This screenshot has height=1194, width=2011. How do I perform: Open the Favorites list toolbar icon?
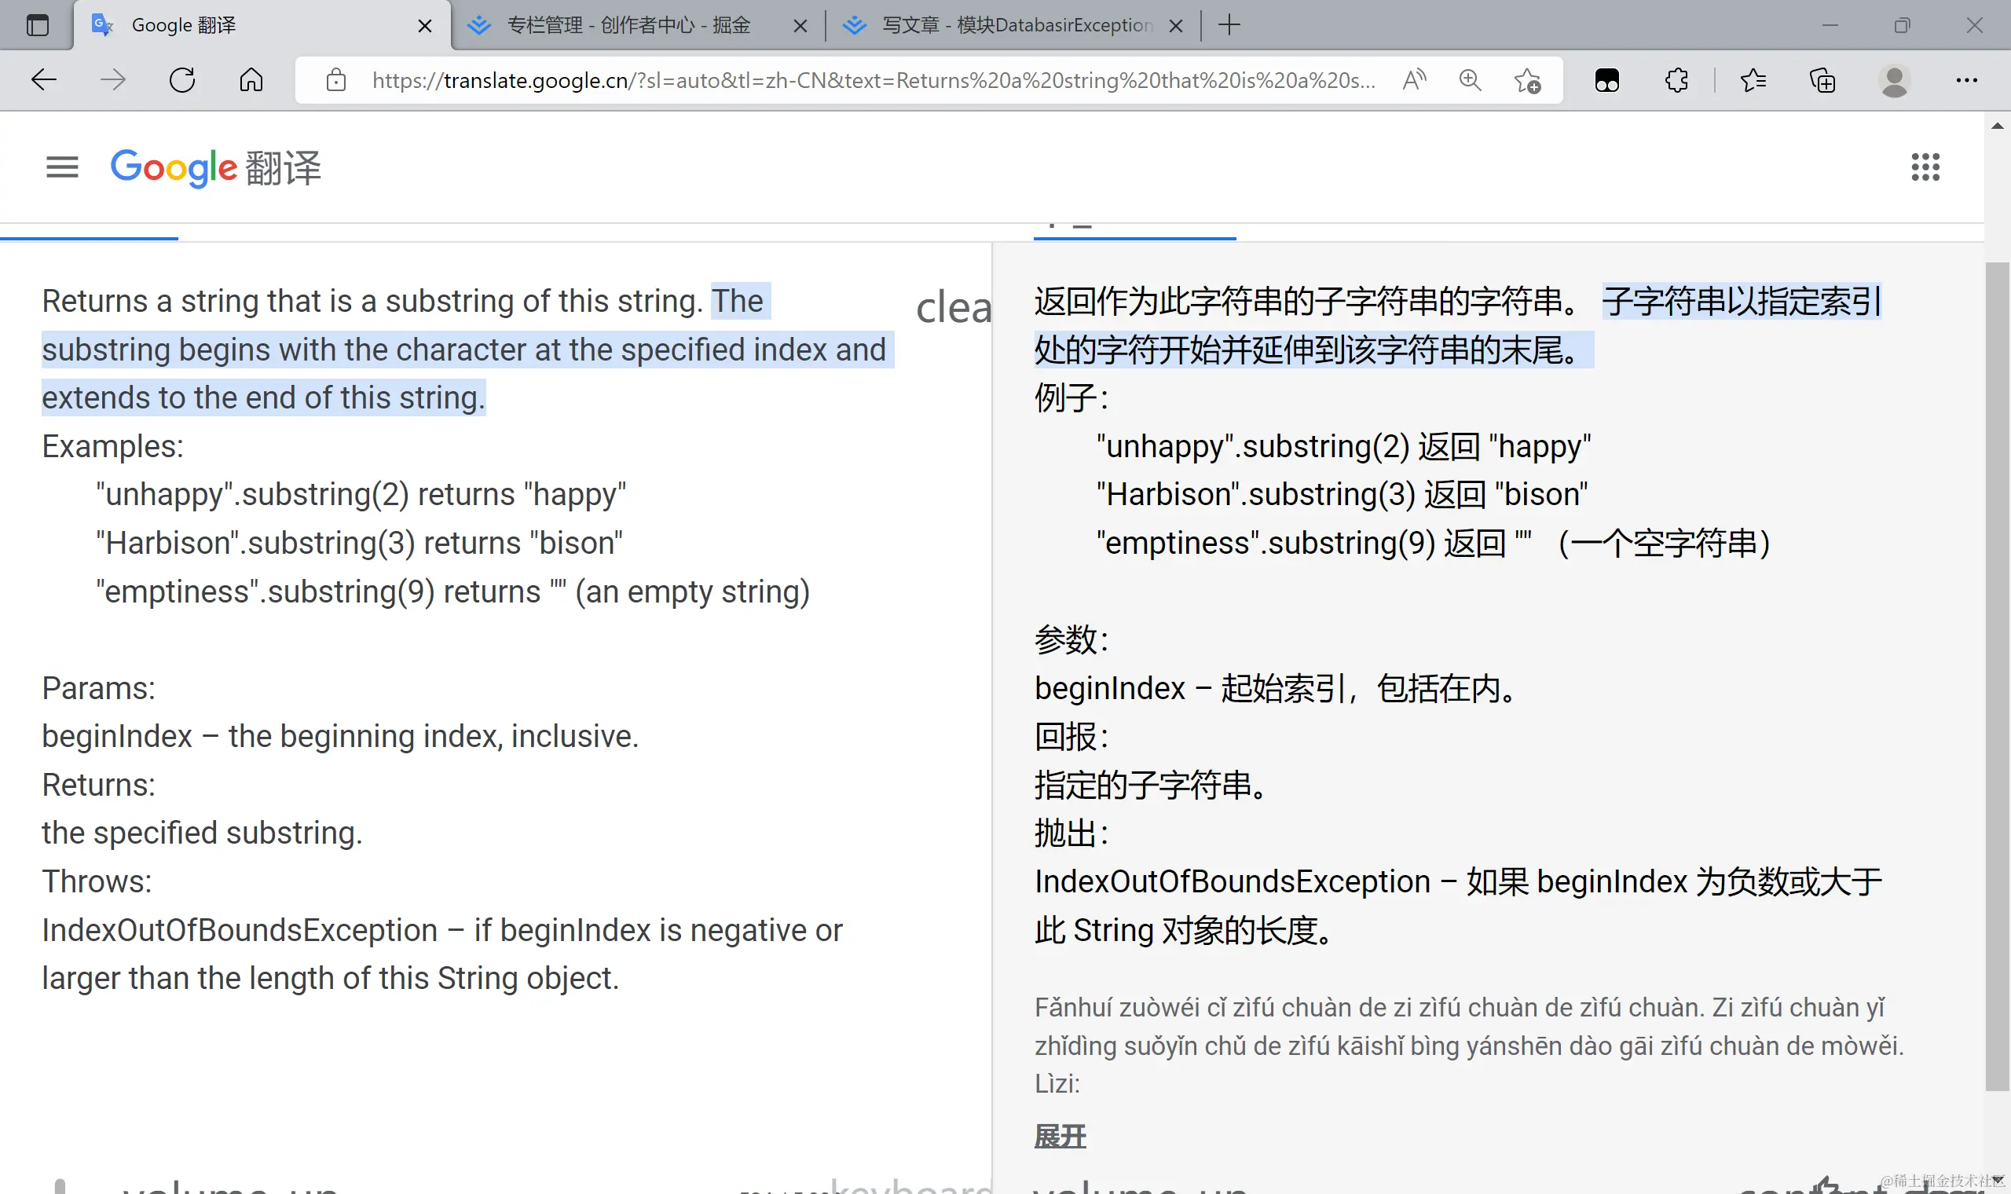(x=1752, y=80)
